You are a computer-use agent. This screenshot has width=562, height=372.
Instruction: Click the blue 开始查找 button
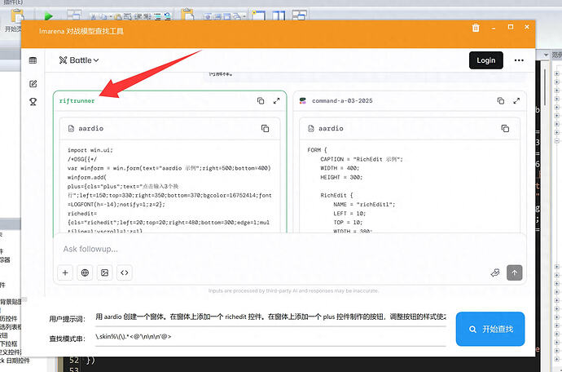pos(490,329)
